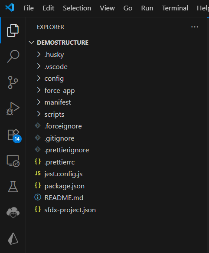209x253 pixels.
Task: Open the Testing flask icon
Action: click(13, 187)
